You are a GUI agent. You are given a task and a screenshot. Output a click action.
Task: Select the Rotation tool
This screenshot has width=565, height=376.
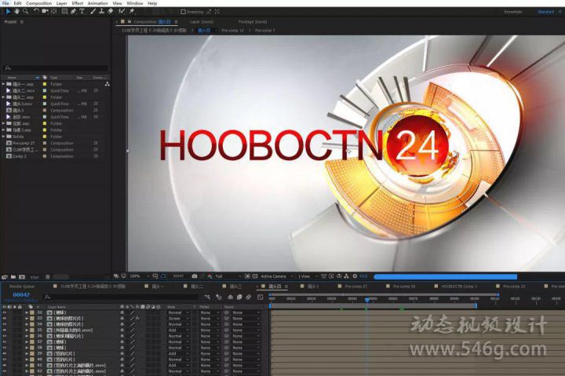click(x=36, y=12)
